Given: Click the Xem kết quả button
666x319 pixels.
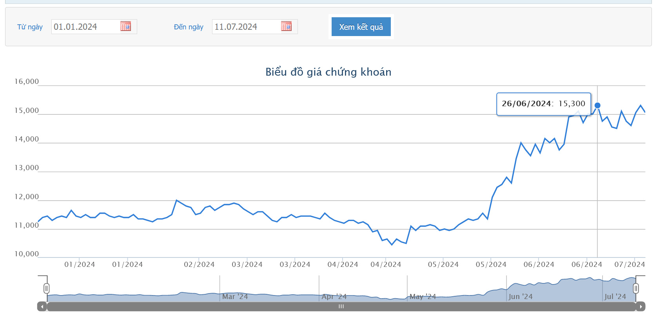Looking at the screenshot, I should (361, 27).
